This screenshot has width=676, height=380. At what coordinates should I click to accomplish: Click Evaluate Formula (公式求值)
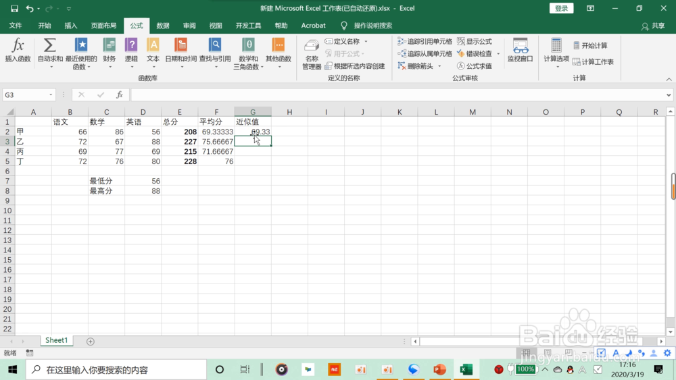[x=475, y=66]
